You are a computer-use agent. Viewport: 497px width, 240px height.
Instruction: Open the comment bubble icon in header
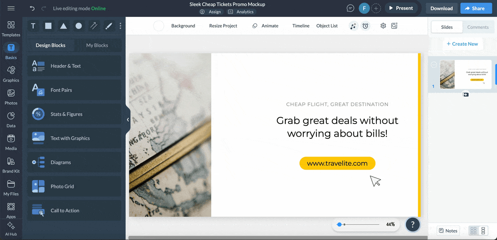point(351,8)
